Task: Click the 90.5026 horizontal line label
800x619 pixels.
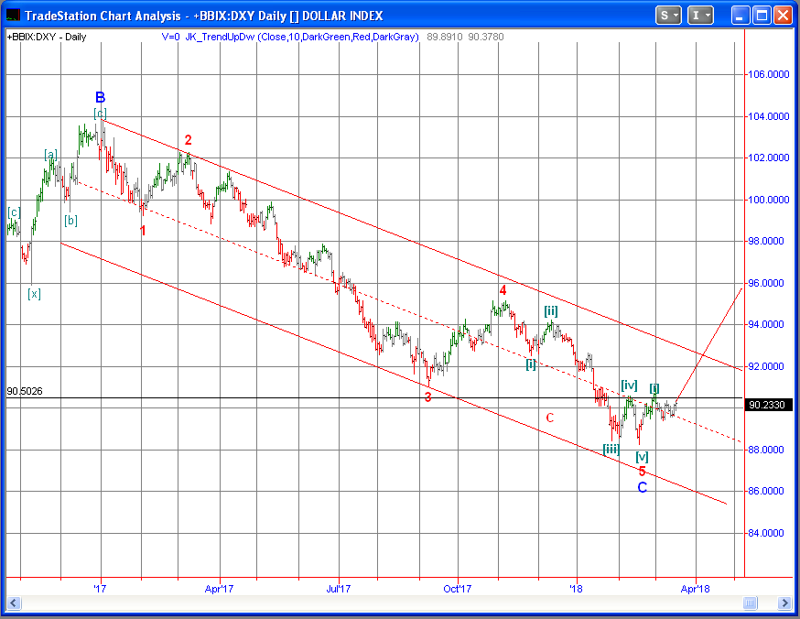Action: point(25,391)
